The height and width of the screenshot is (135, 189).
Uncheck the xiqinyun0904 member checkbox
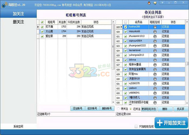click(125, 41)
